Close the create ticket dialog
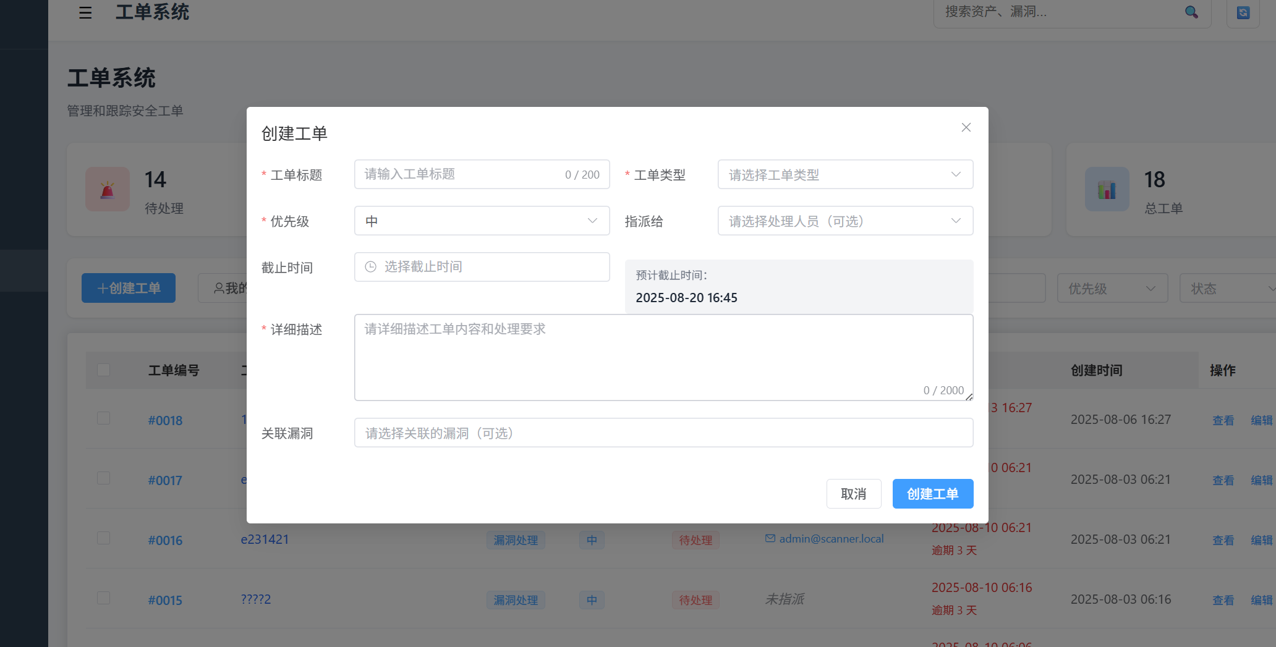 pos(966,127)
